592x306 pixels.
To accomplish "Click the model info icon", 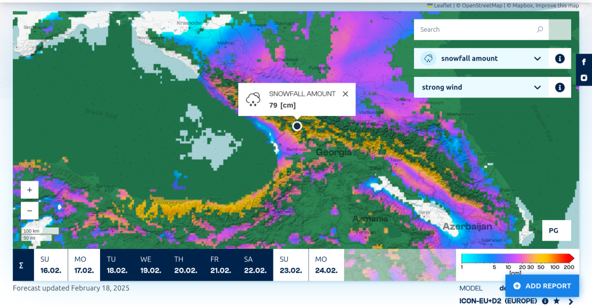I will tap(545, 301).
